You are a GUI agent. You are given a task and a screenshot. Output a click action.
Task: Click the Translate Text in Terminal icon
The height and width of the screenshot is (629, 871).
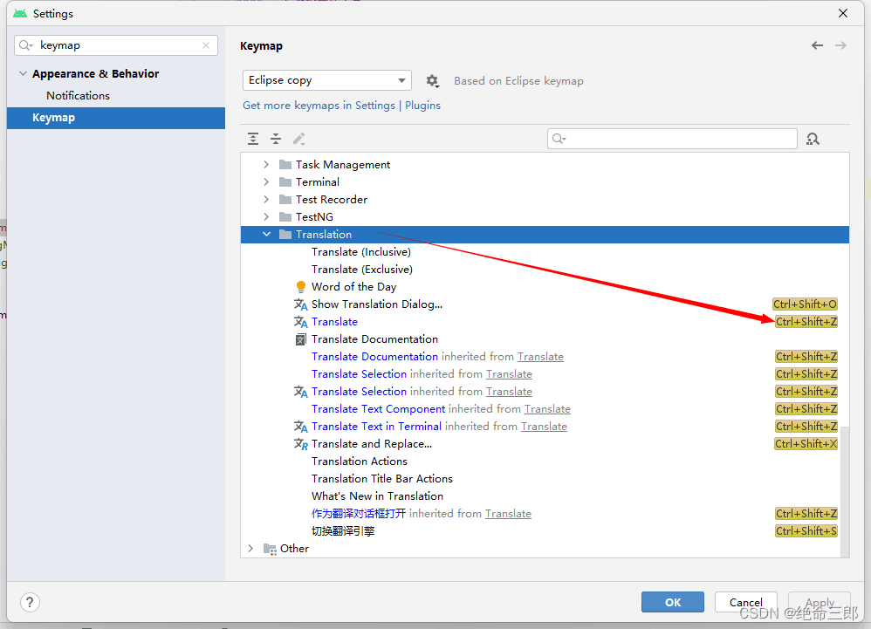click(x=300, y=427)
